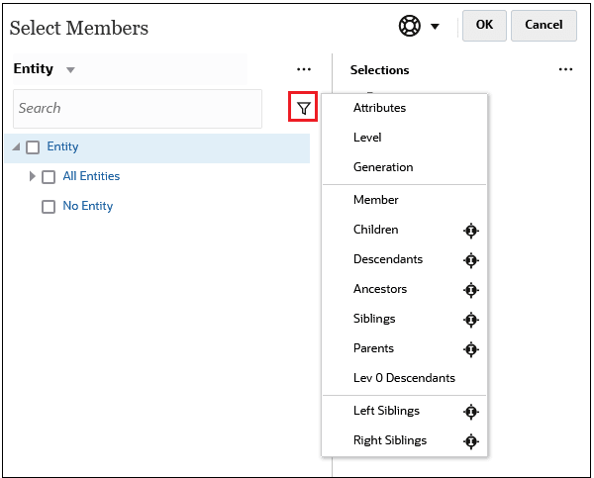The width and height of the screenshot is (594, 478).
Task: Click inclusive icon next to Left Siblings
Action: 471,412
